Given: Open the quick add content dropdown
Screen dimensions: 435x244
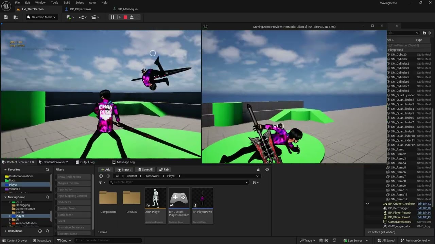Looking at the screenshot, I should (70, 17).
